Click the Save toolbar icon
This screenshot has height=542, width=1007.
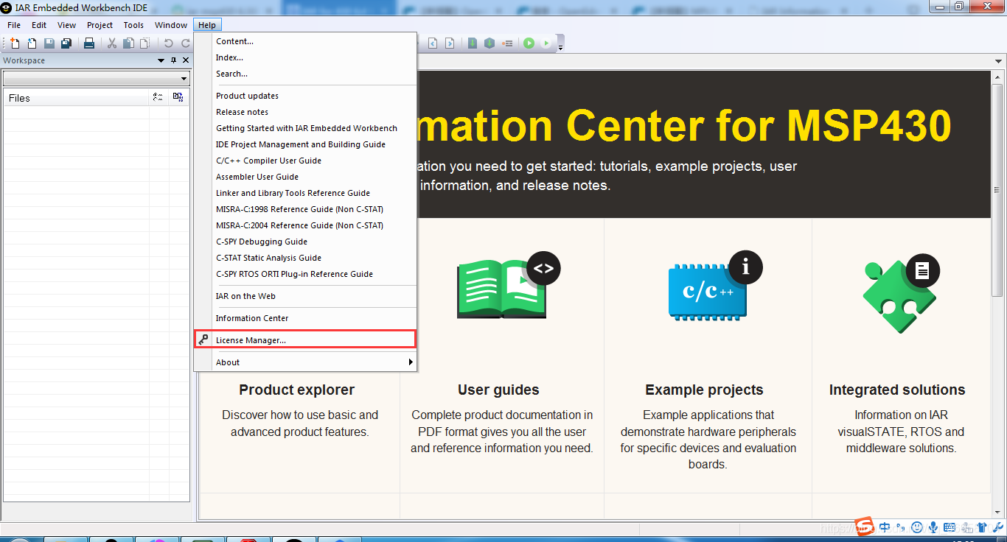(x=49, y=43)
